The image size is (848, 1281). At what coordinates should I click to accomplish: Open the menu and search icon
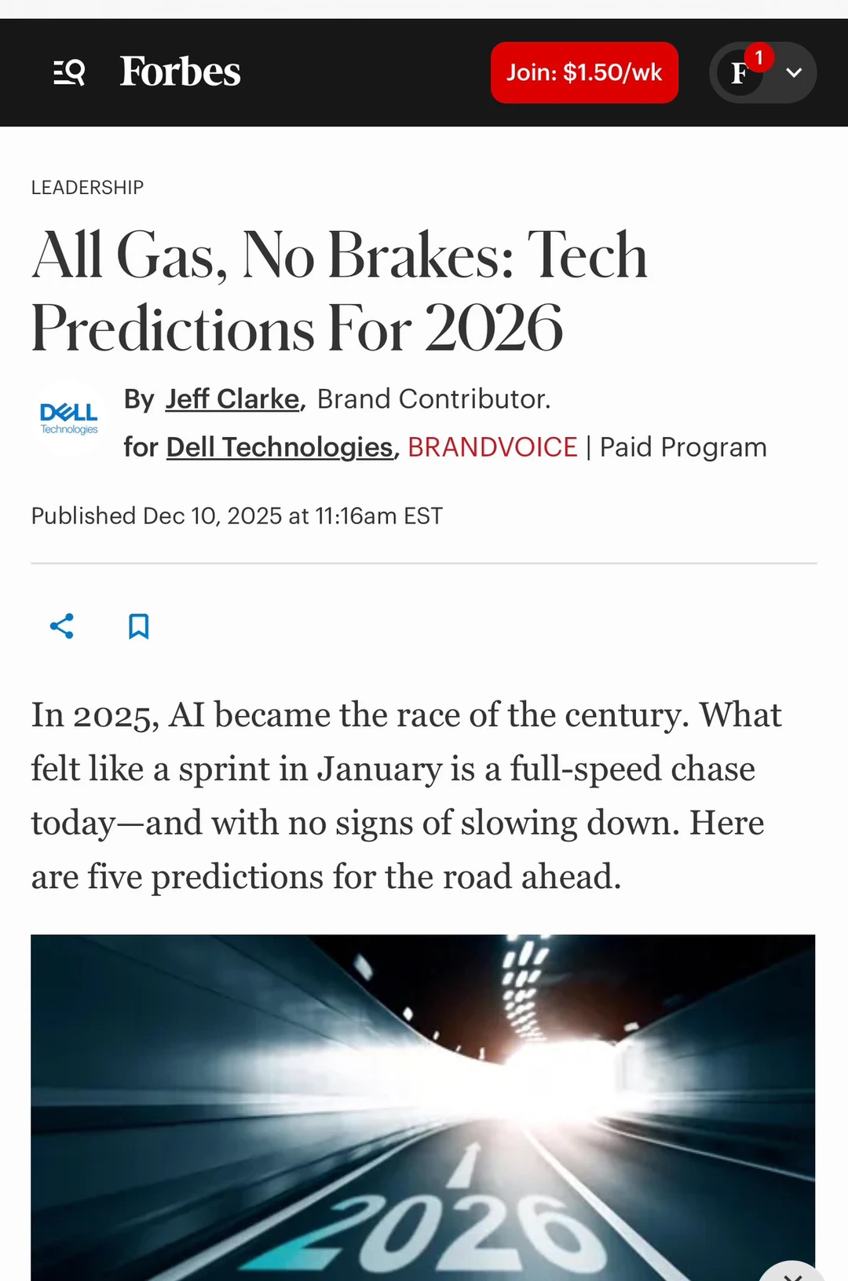[69, 72]
